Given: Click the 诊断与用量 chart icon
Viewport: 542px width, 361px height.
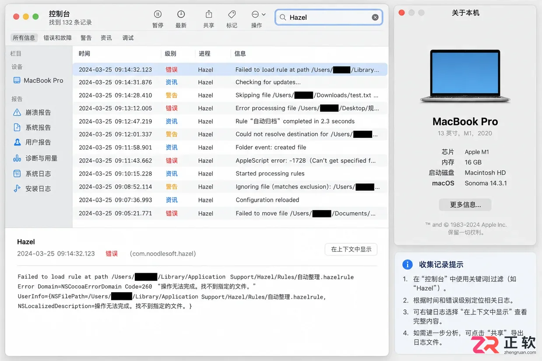Looking at the screenshot, I should (x=17, y=158).
